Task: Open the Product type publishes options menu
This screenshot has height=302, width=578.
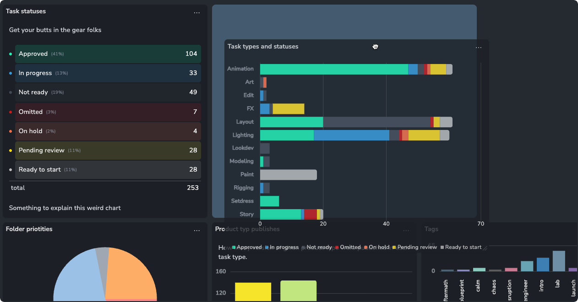Action: pos(406,231)
